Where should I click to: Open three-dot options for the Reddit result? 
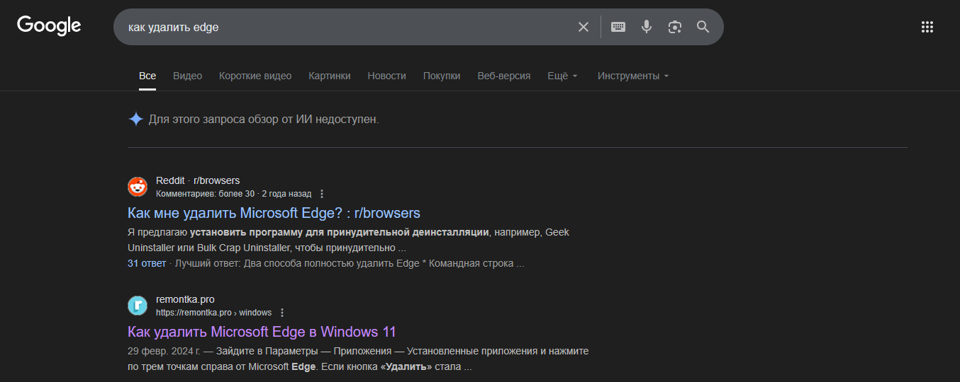[x=322, y=194]
